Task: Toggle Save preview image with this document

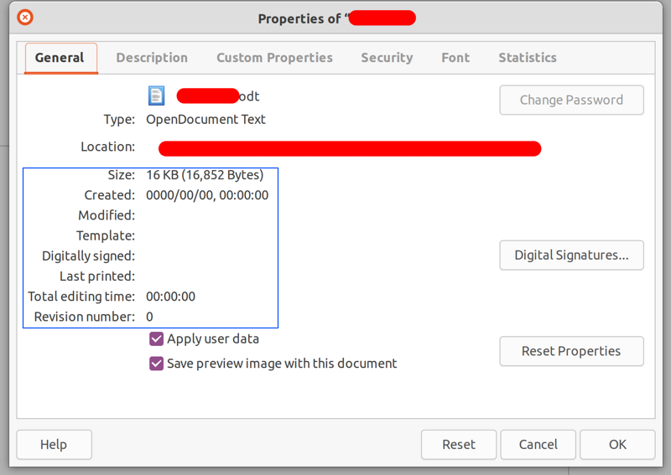Action: click(x=156, y=364)
